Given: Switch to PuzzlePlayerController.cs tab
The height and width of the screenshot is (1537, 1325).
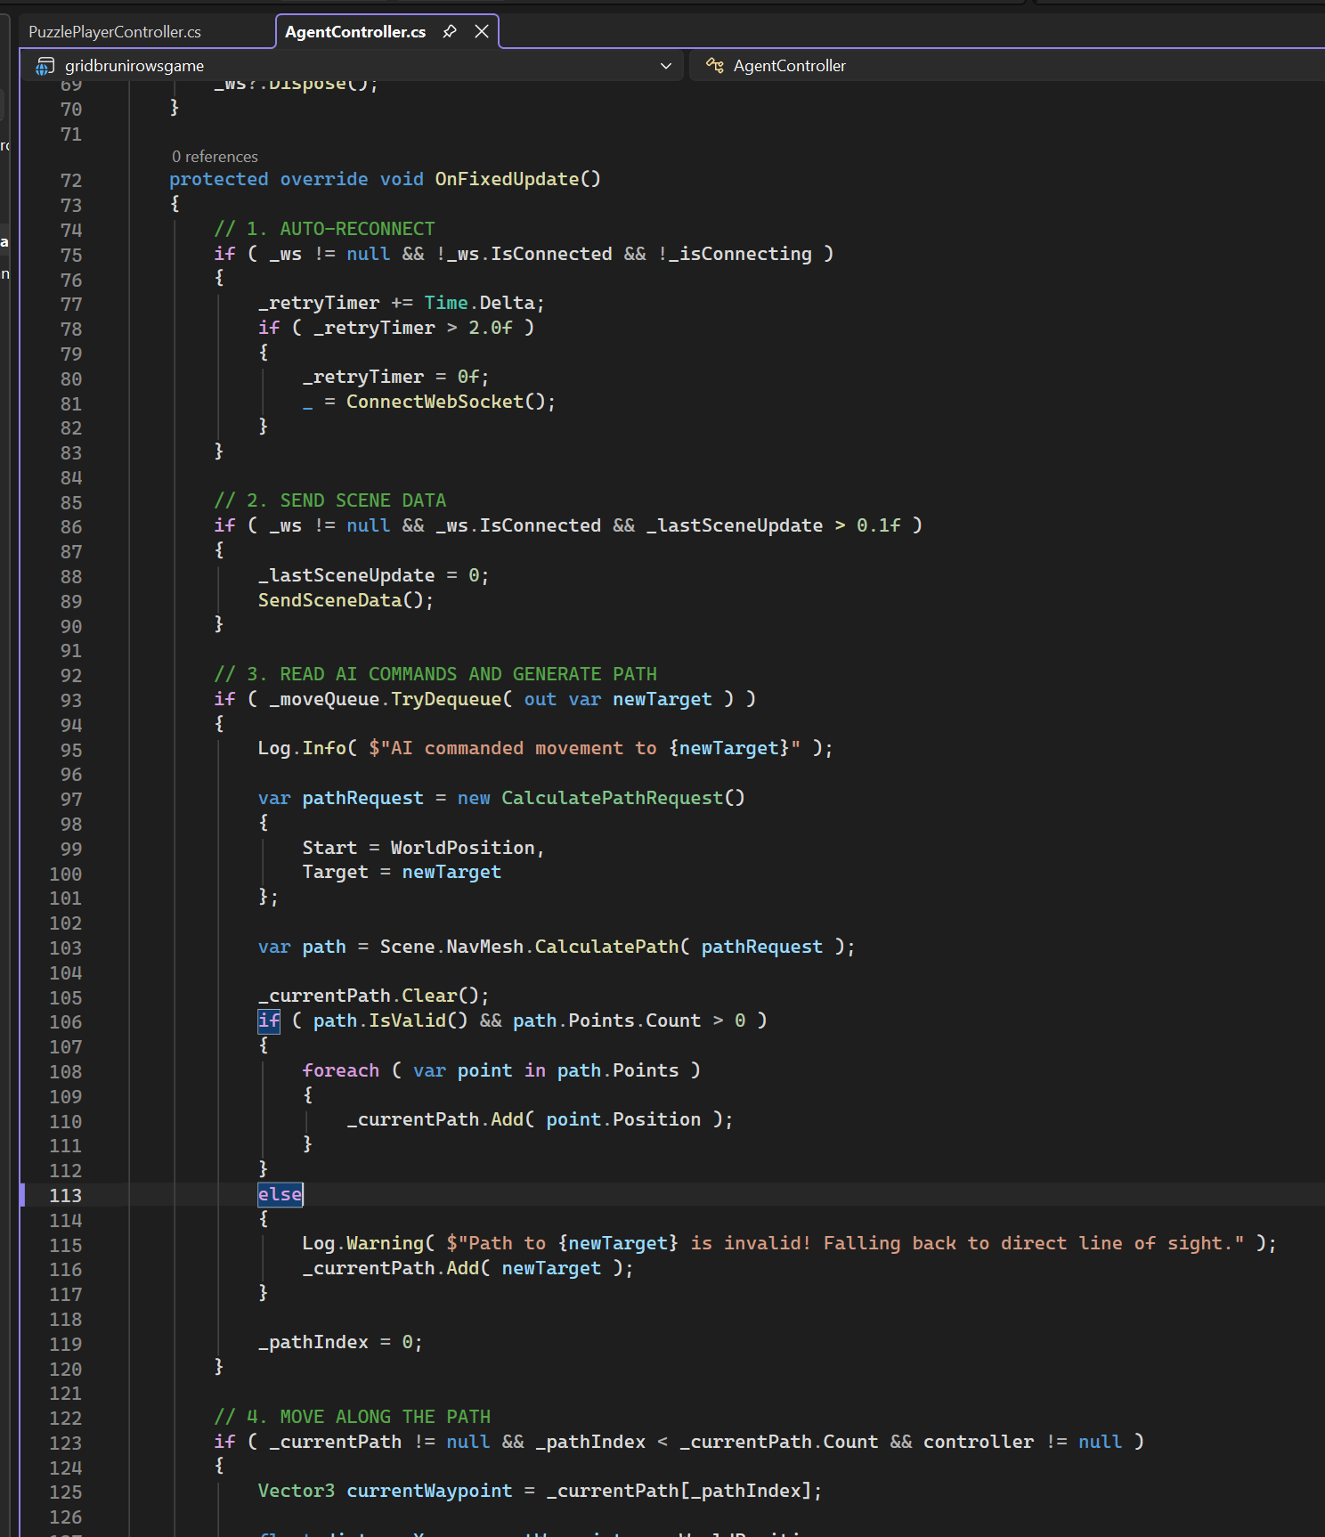Looking at the screenshot, I should click(x=115, y=31).
